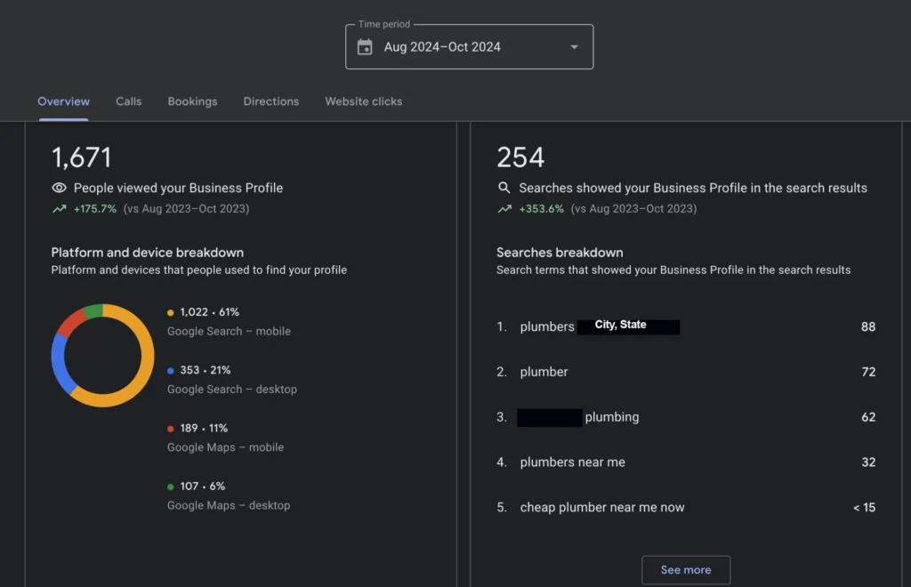Click the donut chart of platform breakdown
The height and width of the screenshot is (587, 911).
pyautogui.click(x=103, y=356)
